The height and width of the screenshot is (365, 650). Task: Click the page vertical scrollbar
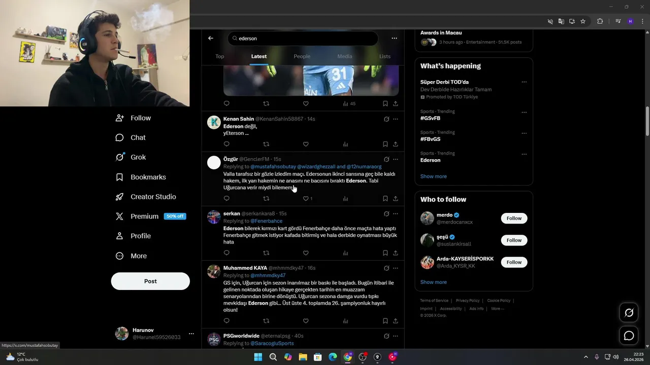click(647, 122)
